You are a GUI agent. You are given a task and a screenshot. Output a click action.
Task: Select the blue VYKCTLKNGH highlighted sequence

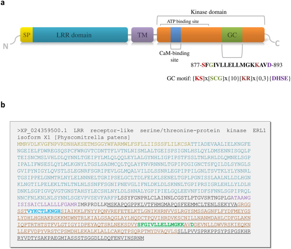pos(44,211)
